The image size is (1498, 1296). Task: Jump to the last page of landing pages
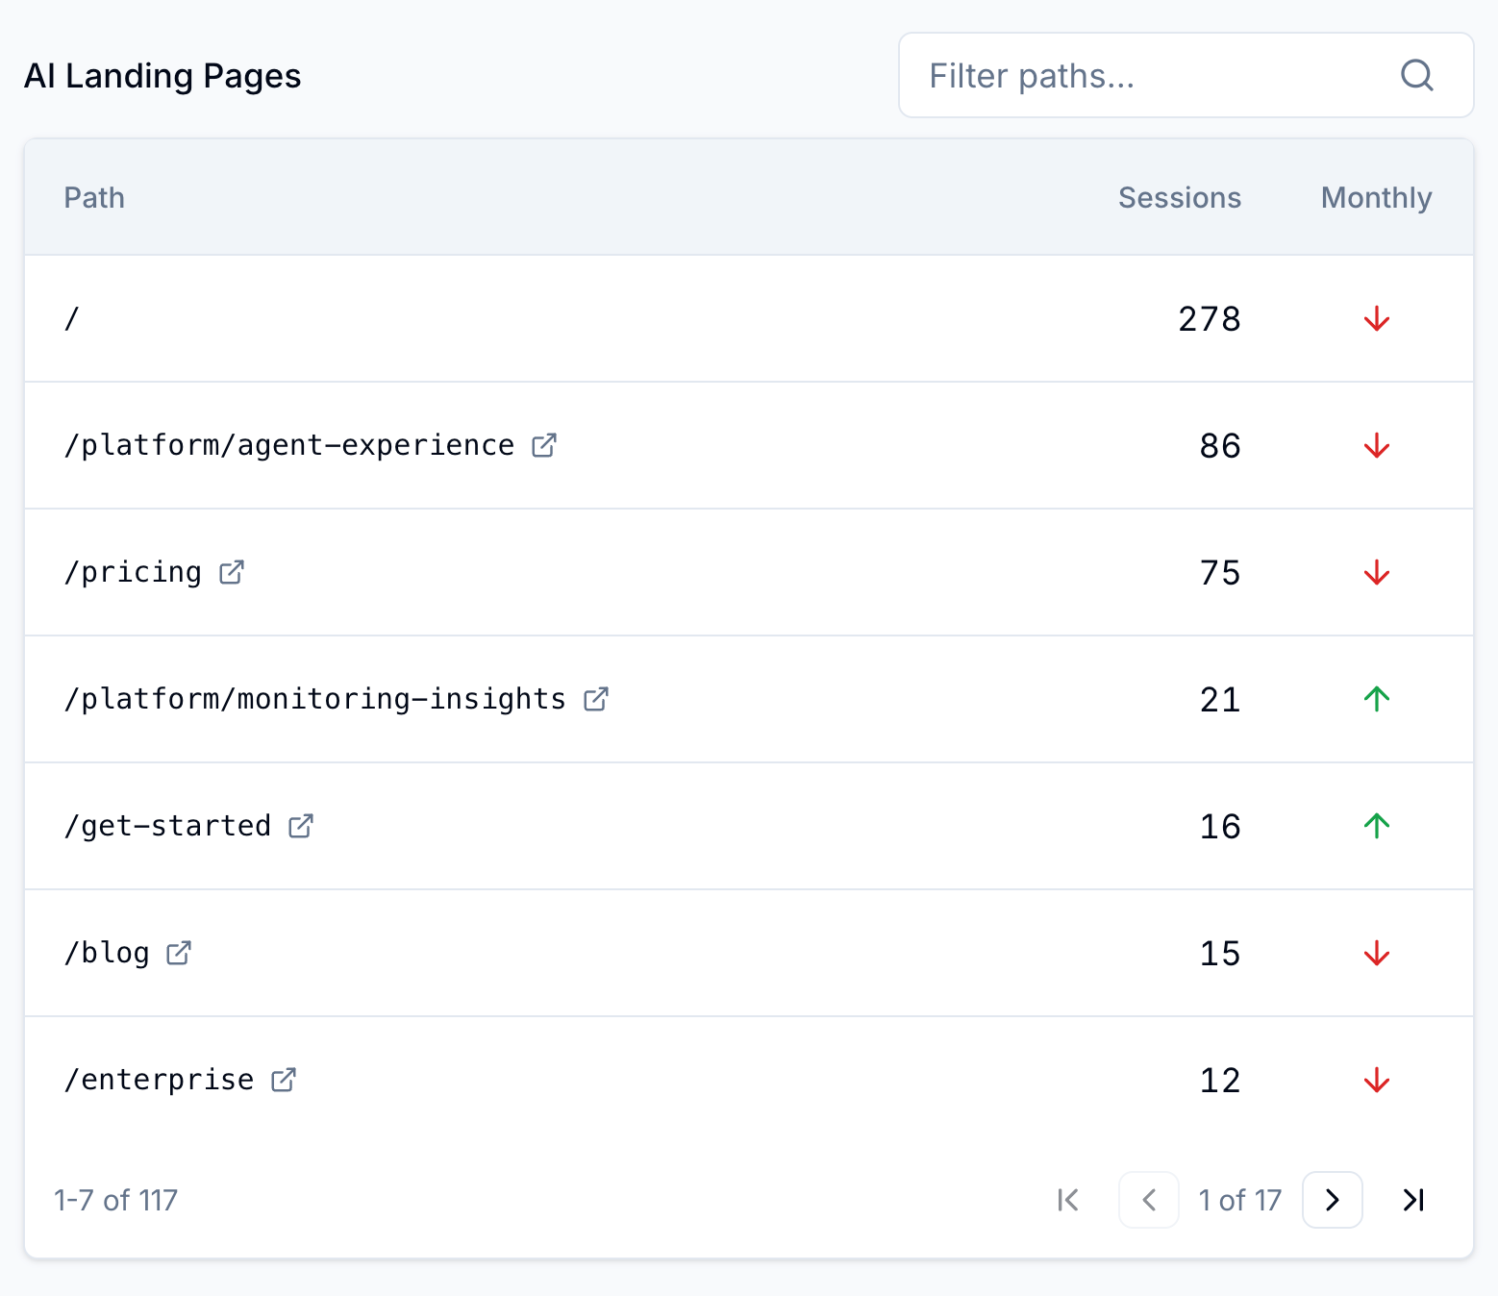1413,1200
